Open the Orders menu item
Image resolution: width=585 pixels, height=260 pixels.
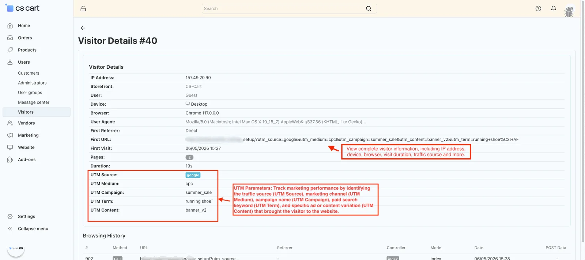(25, 38)
